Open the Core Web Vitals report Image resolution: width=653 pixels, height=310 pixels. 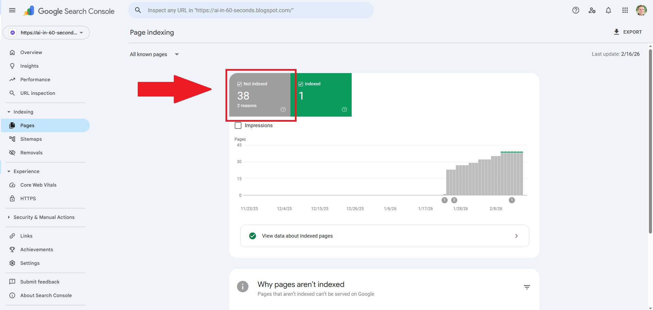pos(38,185)
